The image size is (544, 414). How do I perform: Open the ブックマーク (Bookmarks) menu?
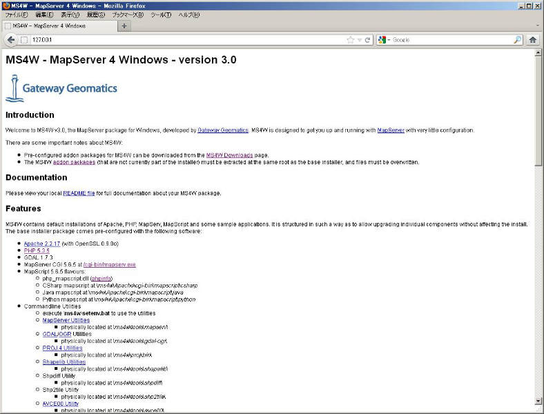[x=128, y=14]
